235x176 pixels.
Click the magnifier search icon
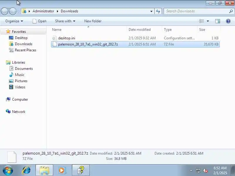tap(231, 11)
